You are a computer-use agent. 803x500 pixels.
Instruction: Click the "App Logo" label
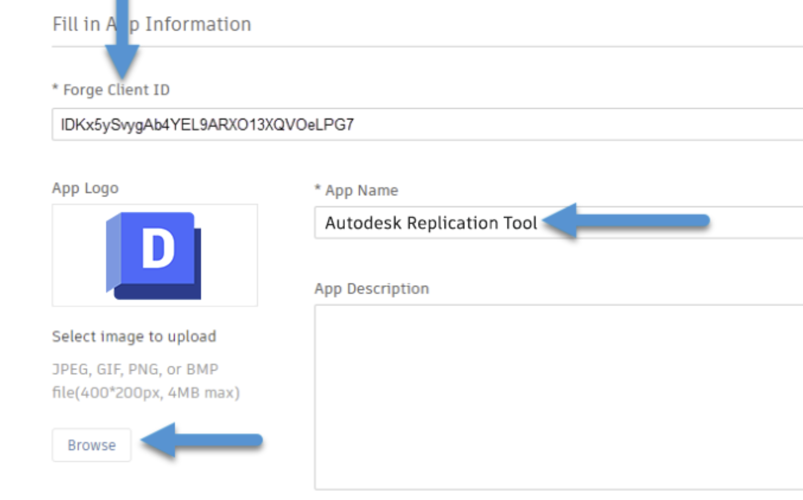click(x=85, y=187)
